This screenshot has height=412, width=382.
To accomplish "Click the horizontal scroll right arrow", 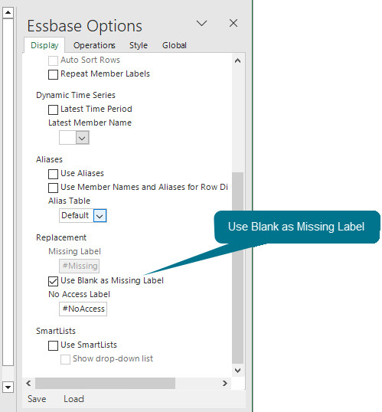I will pyautogui.click(x=224, y=383).
